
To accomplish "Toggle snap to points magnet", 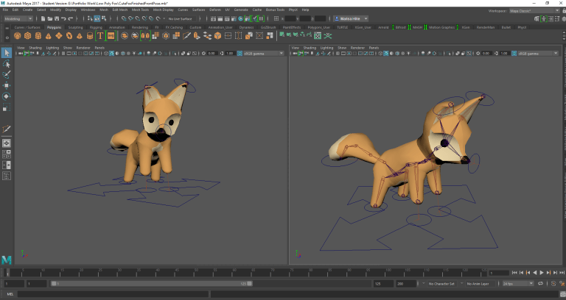I will pos(138,18).
